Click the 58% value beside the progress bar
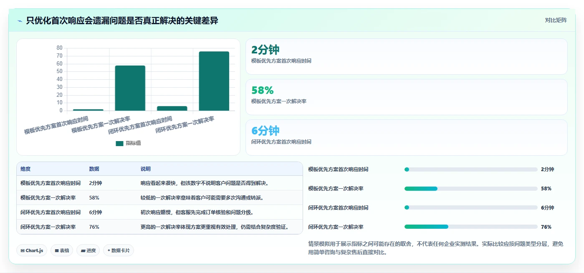 (x=546, y=189)
